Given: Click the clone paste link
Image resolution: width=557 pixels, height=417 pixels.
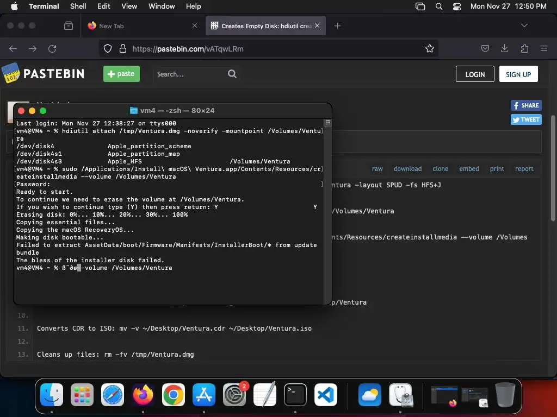Looking at the screenshot, I should click(x=440, y=169).
